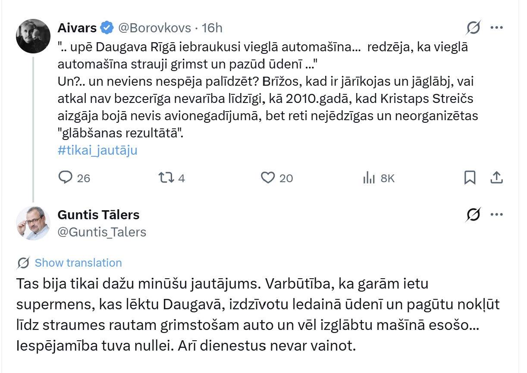Bookmark Aivars' post

(x=470, y=177)
